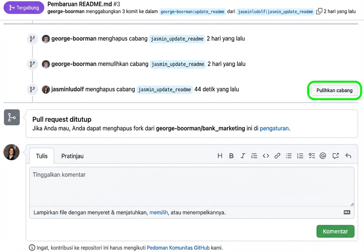Click the Pulihkan cabang button

[335, 90]
